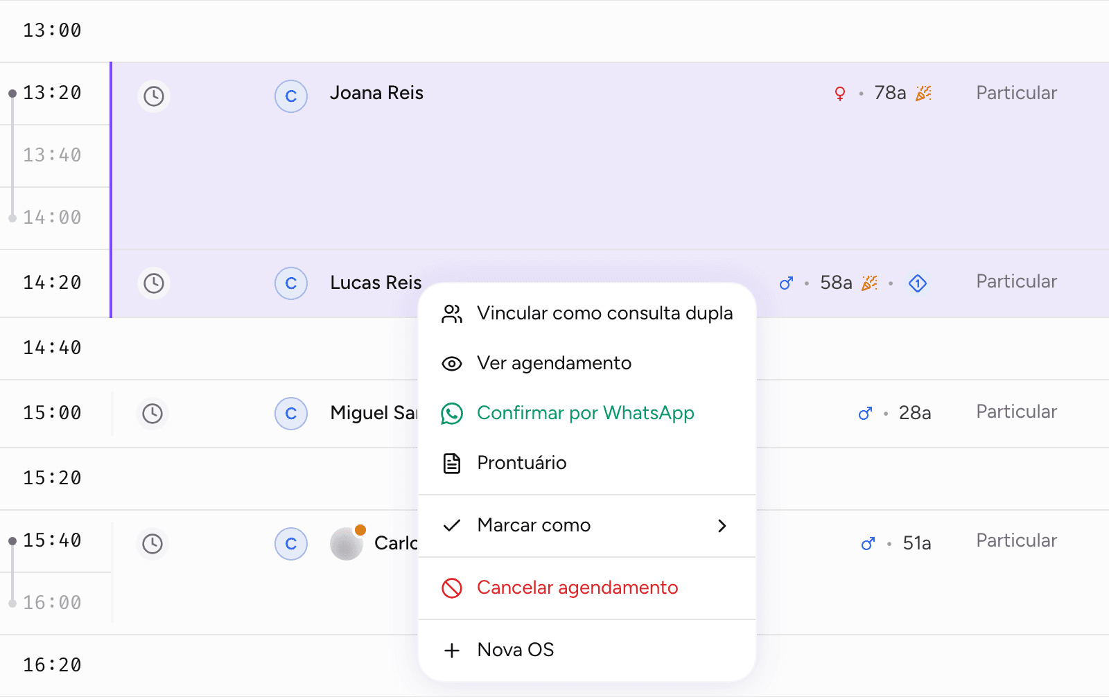Click the C badge in the 15:40 row
Screen dimensions: 1109x697
(x=291, y=544)
